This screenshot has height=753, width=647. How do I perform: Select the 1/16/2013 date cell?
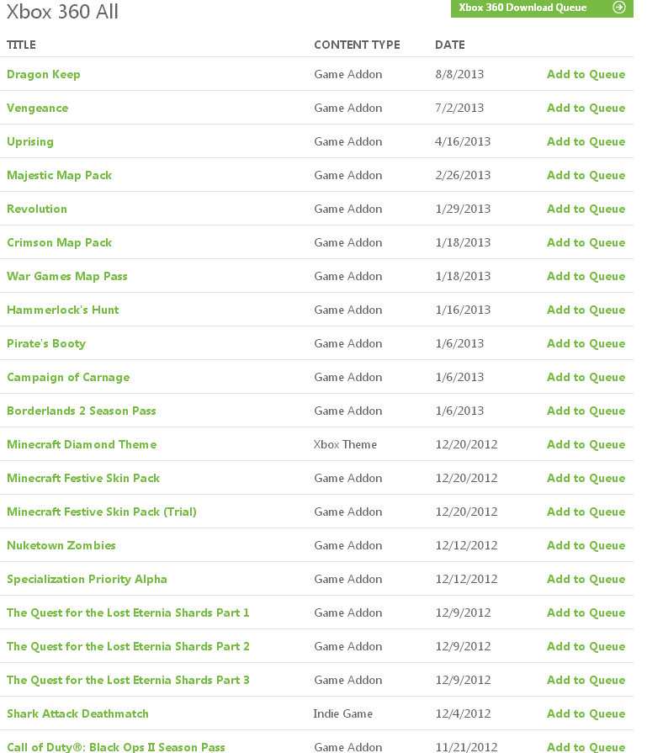463,310
